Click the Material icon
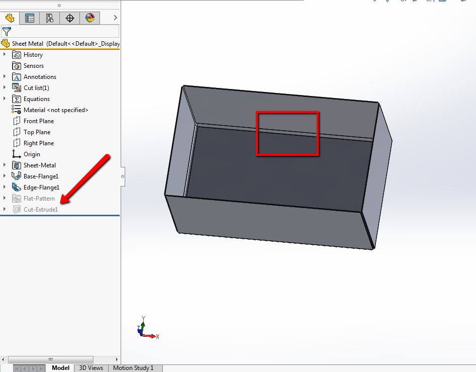476x372 pixels. click(17, 110)
